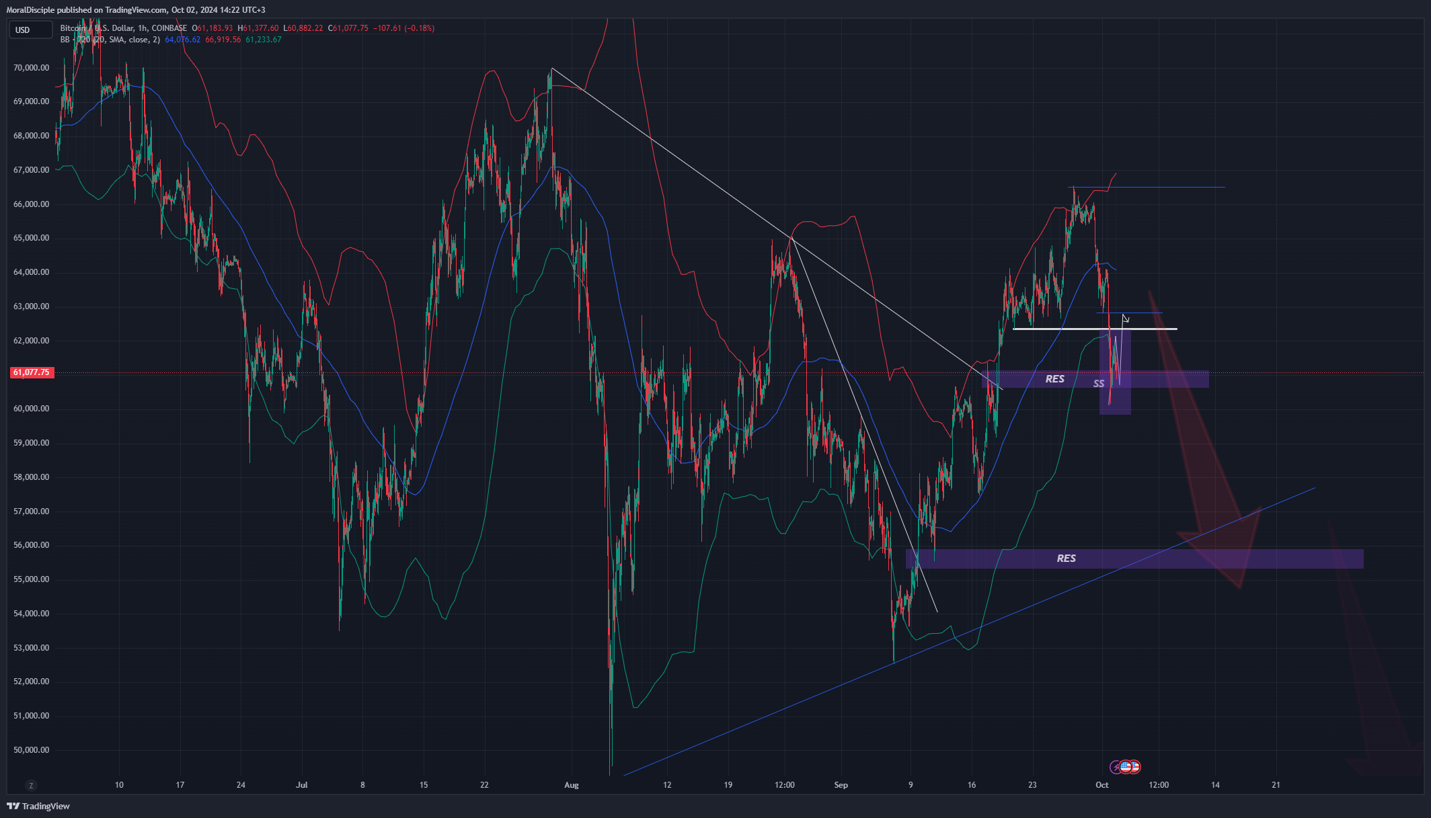
Task: Click the Z icon at the axis corner
Action: (31, 785)
